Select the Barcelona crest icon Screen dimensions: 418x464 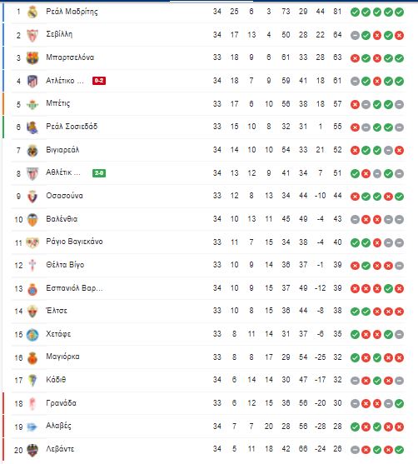(x=32, y=58)
